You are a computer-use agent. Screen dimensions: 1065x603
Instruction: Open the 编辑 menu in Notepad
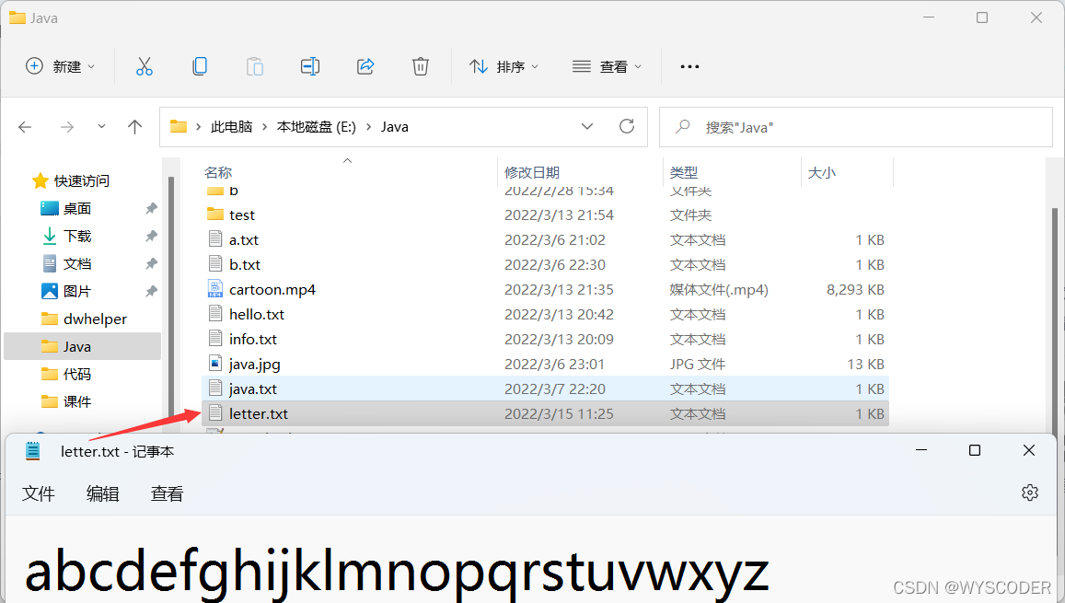click(102, 493)
